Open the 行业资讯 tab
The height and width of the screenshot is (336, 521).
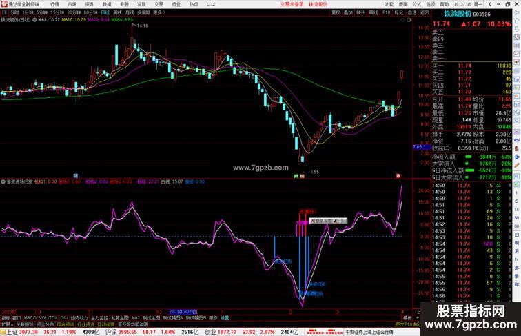click(x=85, y=324)
